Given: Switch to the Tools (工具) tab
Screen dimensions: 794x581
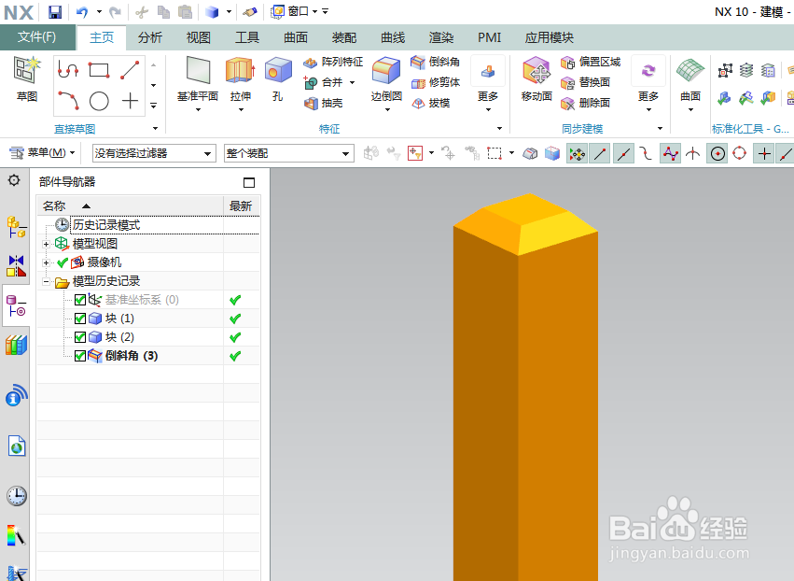Looking at the screenshot, I should 247,37.
